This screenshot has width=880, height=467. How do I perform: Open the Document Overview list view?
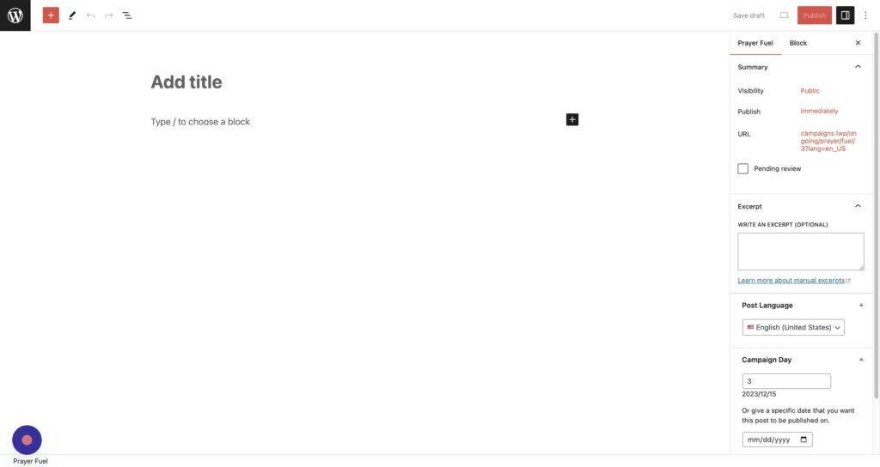pyautogui.click(x=127, y=15)
